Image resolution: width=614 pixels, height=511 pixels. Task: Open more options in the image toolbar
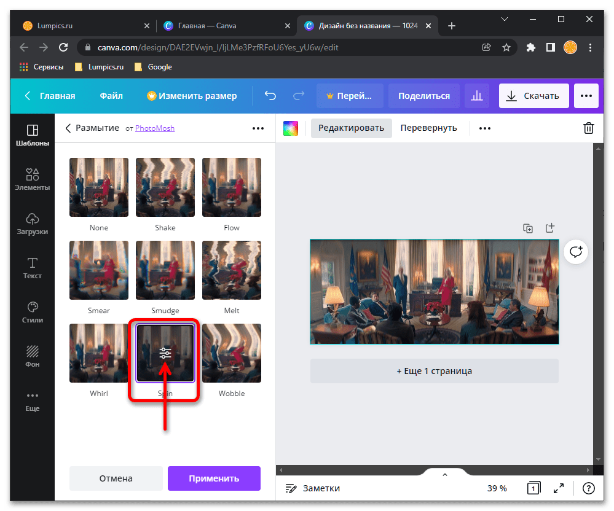tap(485, 128)
